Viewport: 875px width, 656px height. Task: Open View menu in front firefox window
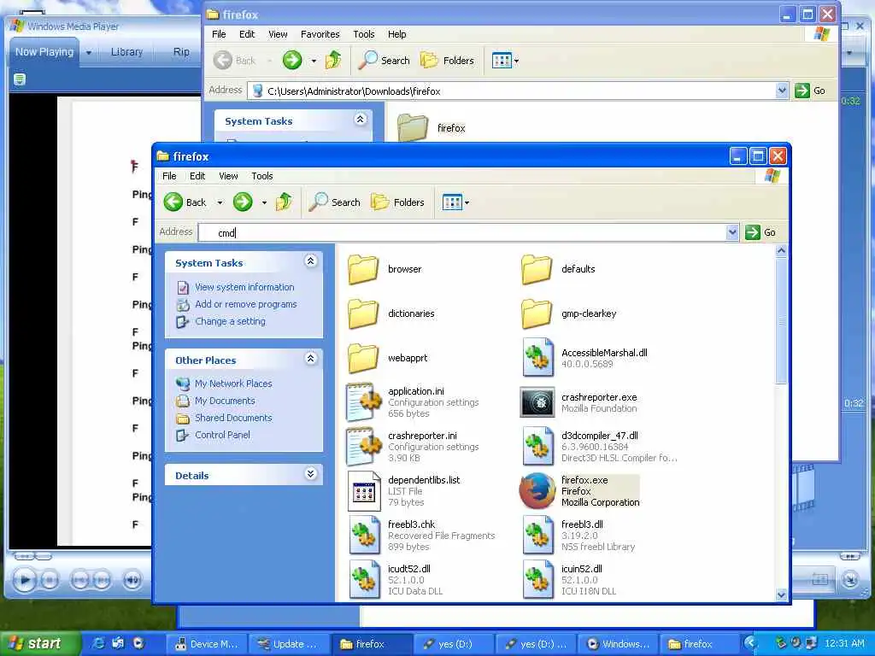(x=228, y=176)
